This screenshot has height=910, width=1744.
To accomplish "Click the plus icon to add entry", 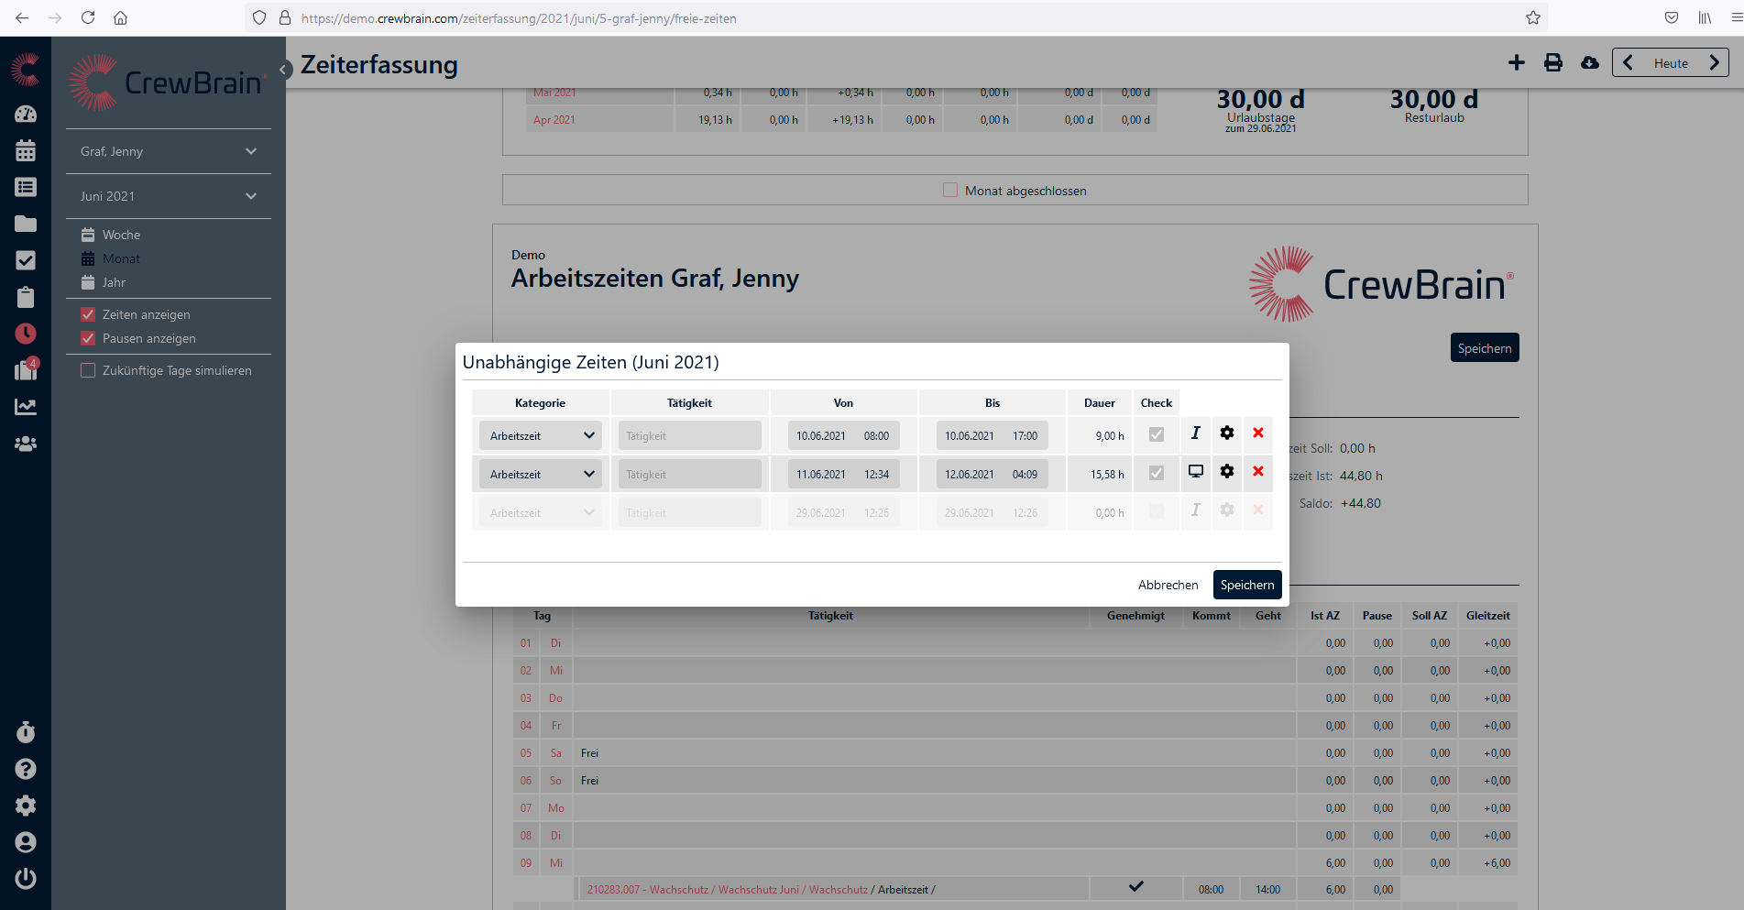I will 1516,62.
